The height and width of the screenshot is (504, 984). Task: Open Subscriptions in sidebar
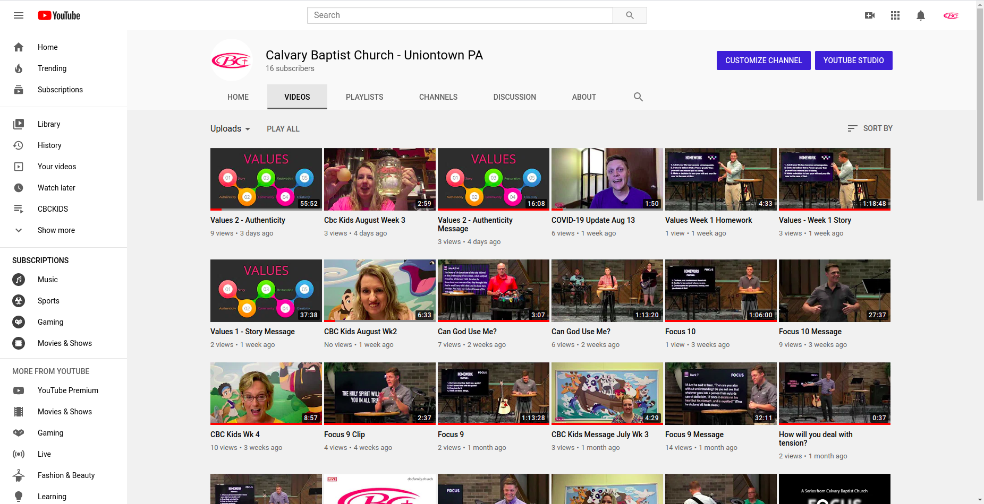pyautogui.click(x=64, y=90)
